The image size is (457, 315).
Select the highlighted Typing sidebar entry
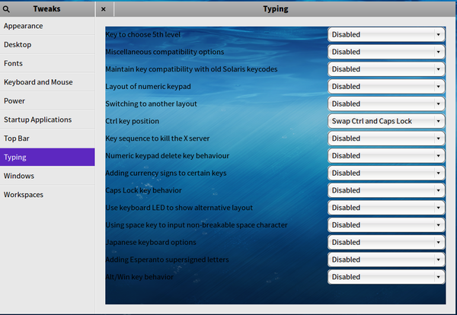pyautogui.click(x=47, y=157)
